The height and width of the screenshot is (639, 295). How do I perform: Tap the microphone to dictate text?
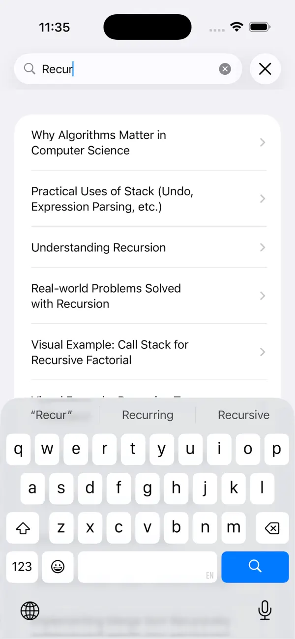point(265,610)
